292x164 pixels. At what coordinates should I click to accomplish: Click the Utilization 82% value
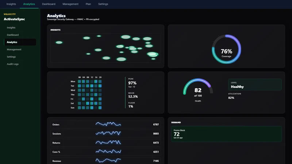coord(231,98)
